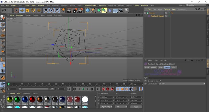The image size is (209, 112).
Task: Open the Size mode dropdown
Action: tap(121, 107)
